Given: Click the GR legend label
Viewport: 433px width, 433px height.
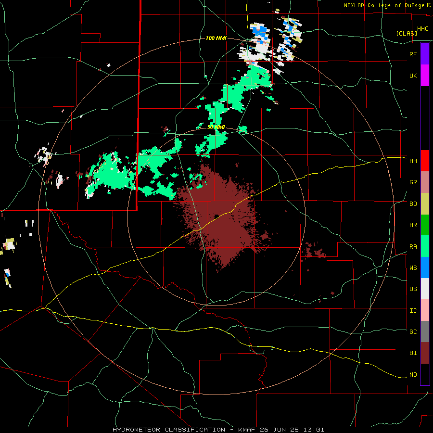Looking at the screenshot, I should 413,182.
